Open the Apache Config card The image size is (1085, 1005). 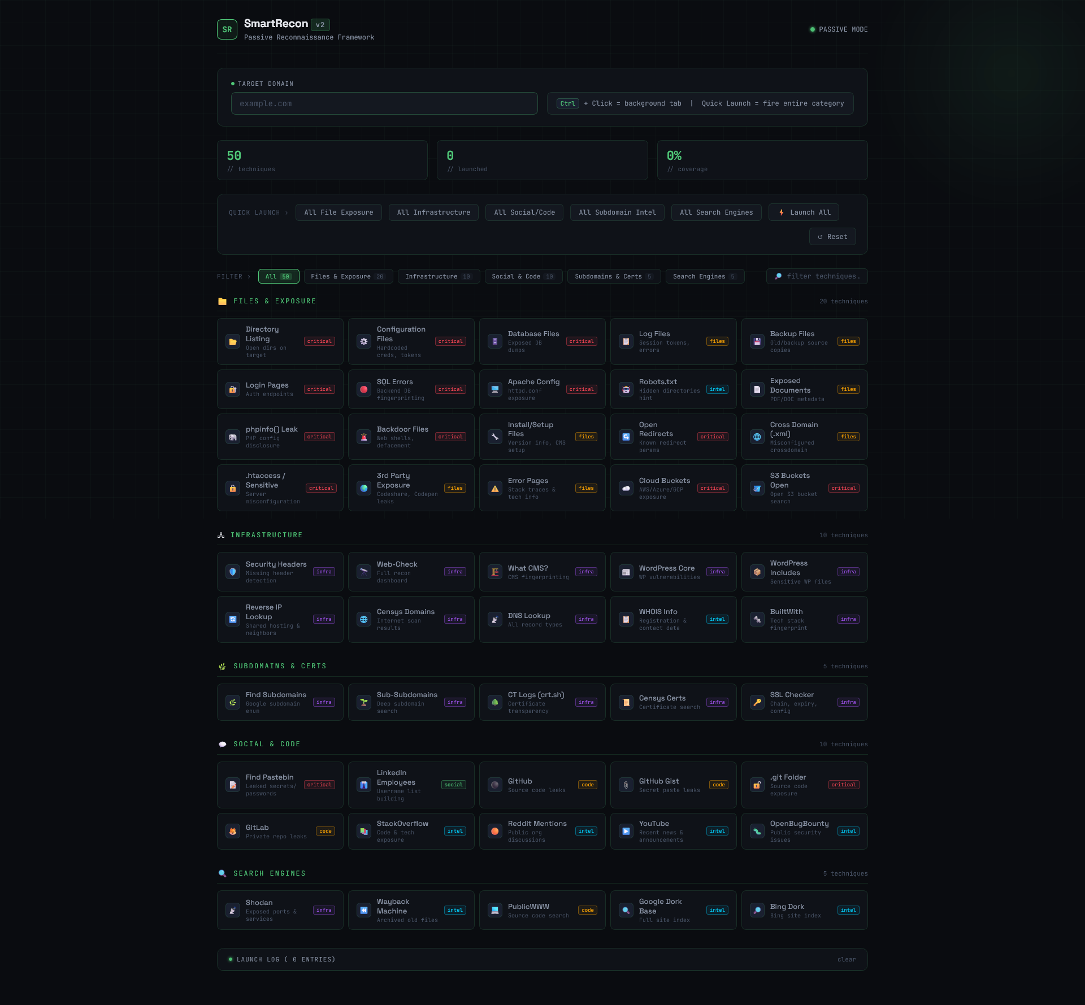point(542,389)
